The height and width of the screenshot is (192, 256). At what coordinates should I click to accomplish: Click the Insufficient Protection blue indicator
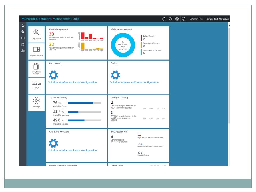tap(141, 52)
